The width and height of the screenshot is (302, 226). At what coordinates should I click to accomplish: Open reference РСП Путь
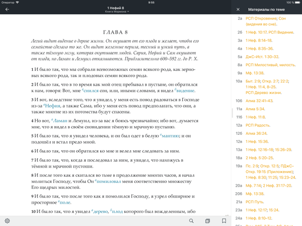254,202
